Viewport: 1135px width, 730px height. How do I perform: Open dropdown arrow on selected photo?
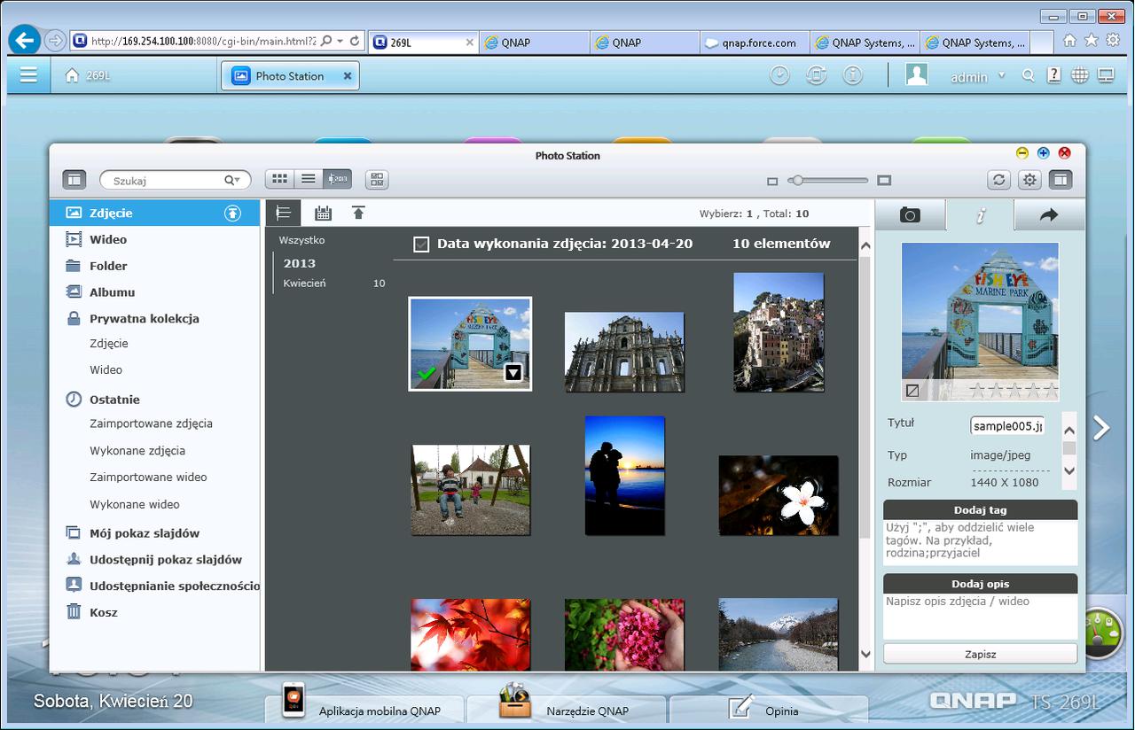513,373
